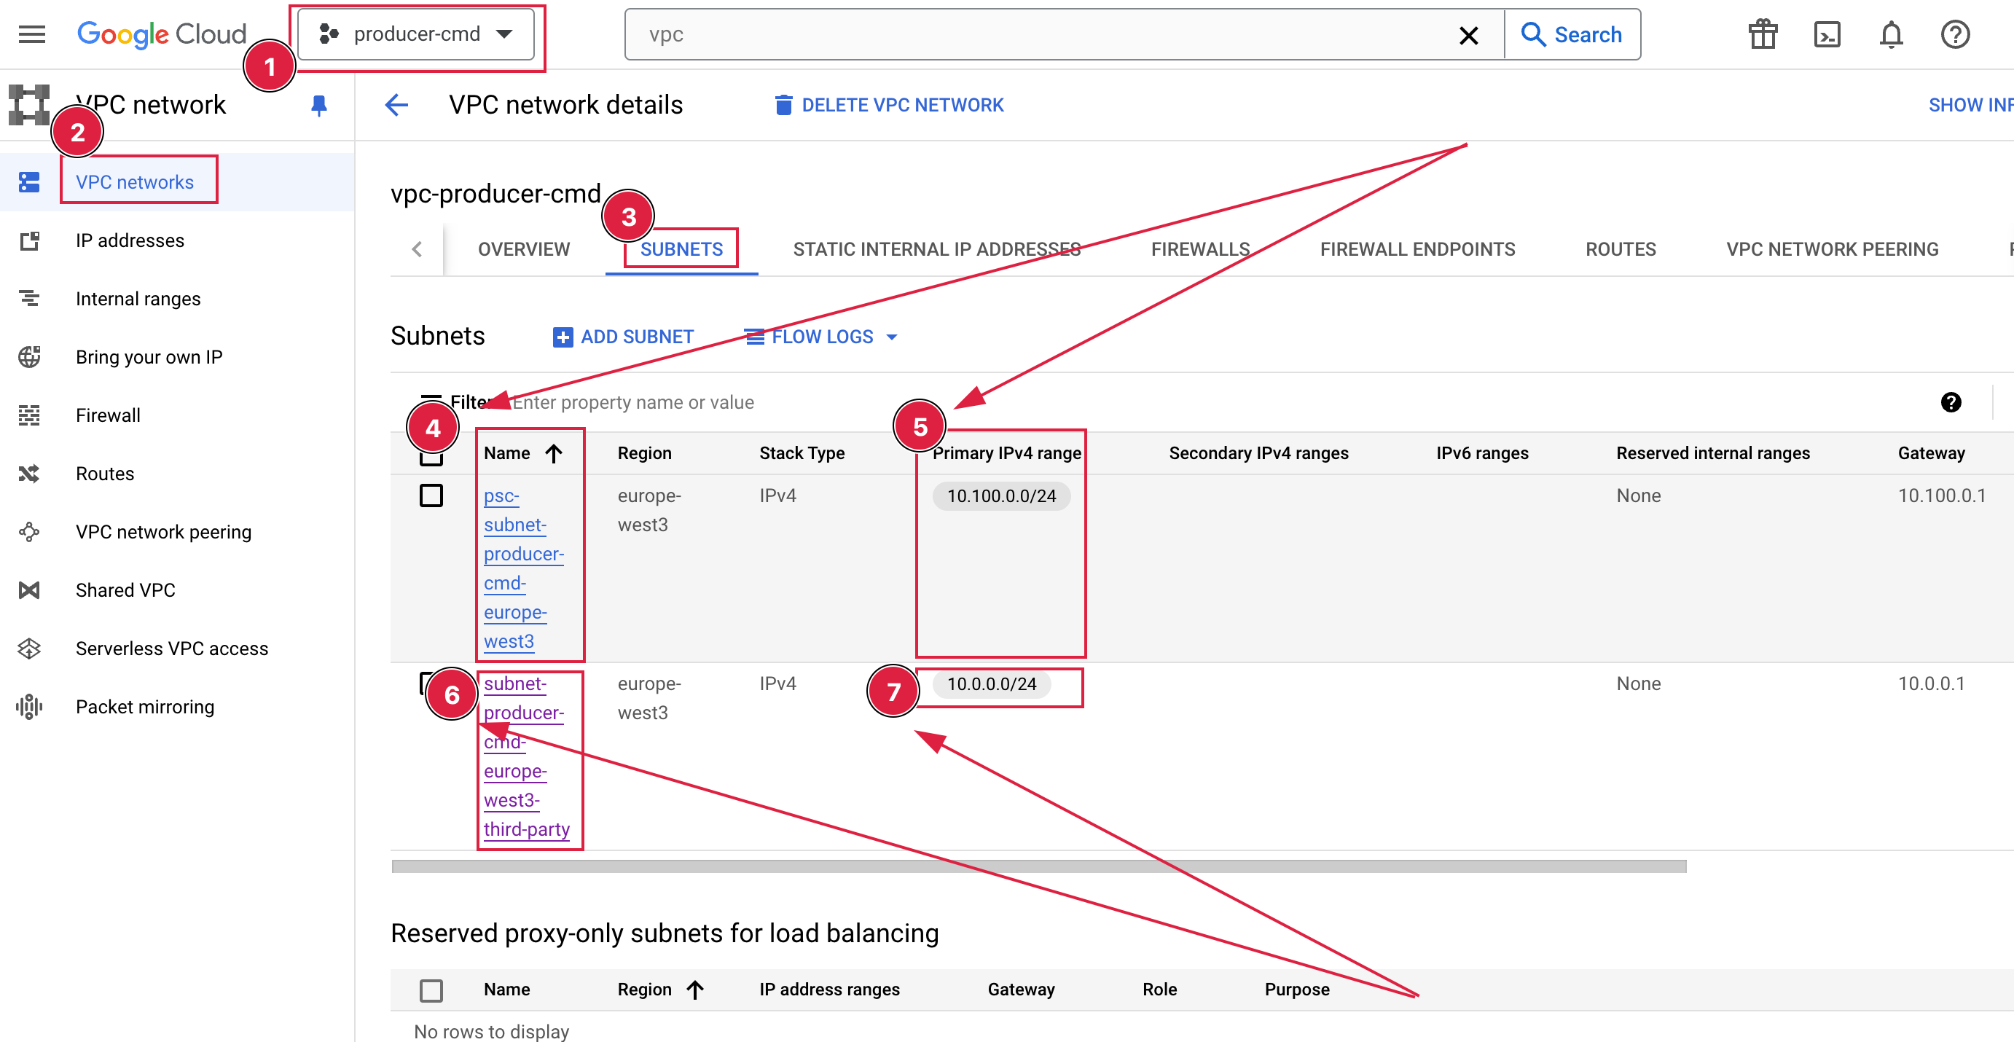Viewport: 2014px width, 1042px height.
Task: Check the proxy-only subnets header checkbox
Action: (431, 990)
